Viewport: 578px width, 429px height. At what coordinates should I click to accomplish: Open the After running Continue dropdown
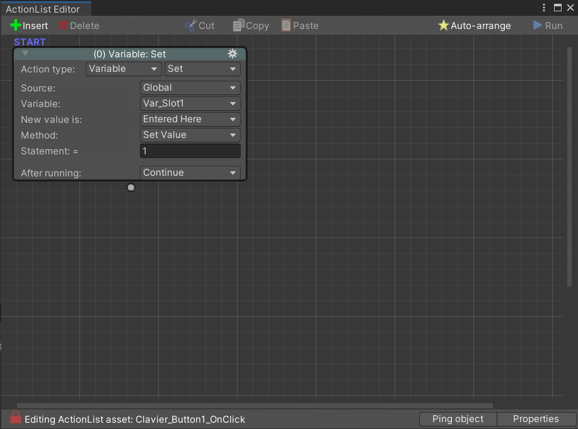190,173
